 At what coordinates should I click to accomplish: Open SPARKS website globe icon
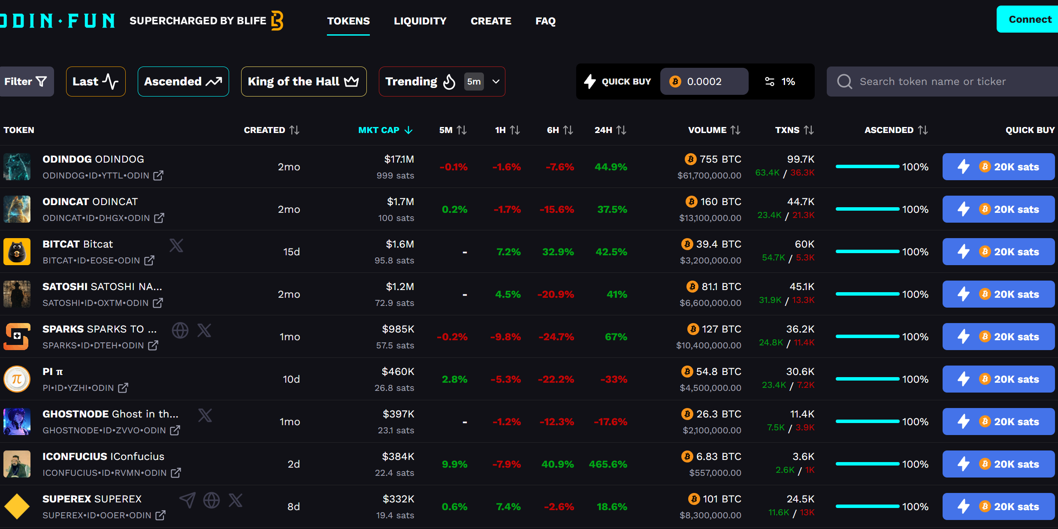[180, 330]
